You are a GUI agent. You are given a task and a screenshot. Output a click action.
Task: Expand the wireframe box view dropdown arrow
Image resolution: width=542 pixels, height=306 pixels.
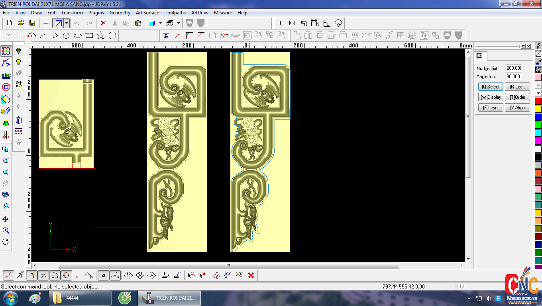click(x=178, y=23)
